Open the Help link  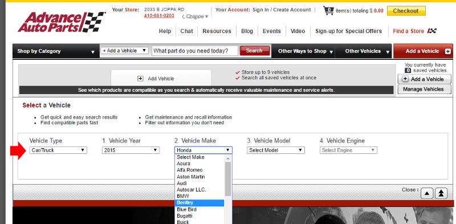[x=165, y=31]
